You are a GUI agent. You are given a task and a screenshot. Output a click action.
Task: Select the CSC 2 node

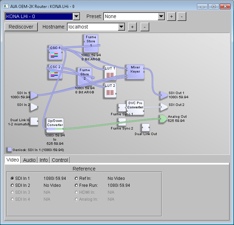tap(55, 72)
